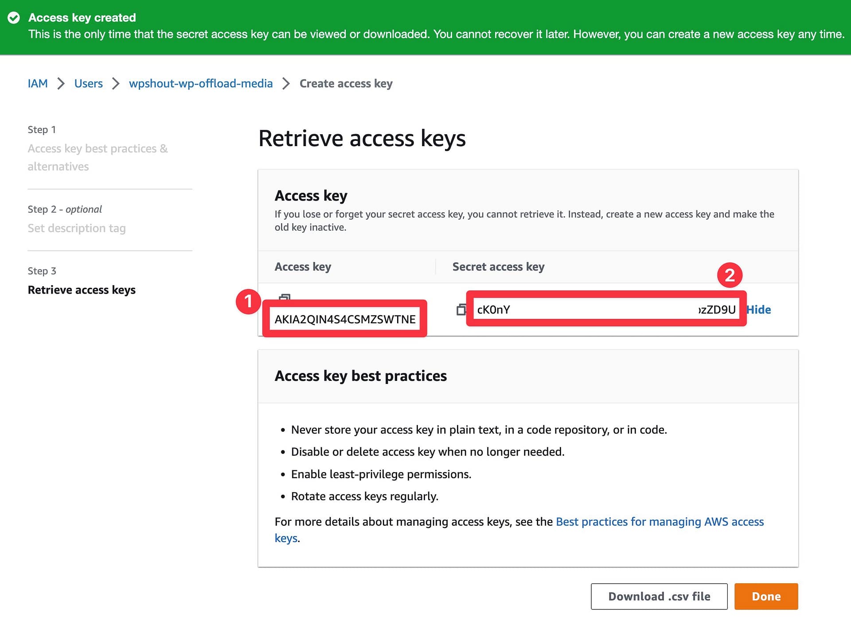
Task: Click the chevron before Create access key
Action: click(287, 83)
